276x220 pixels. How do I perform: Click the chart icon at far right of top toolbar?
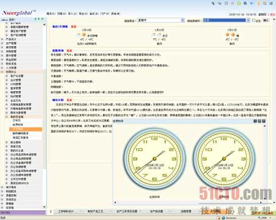[271, 3]
